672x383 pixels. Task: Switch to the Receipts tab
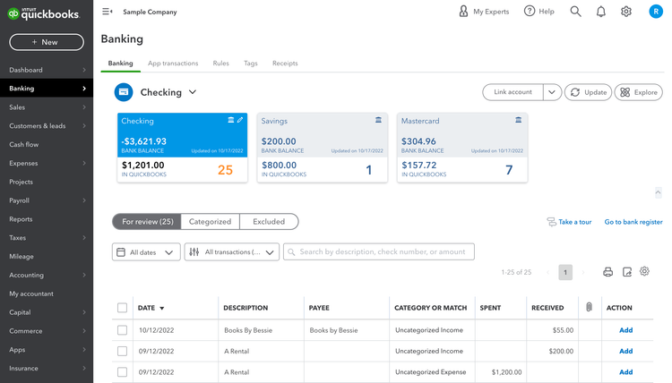click(285, 64)
